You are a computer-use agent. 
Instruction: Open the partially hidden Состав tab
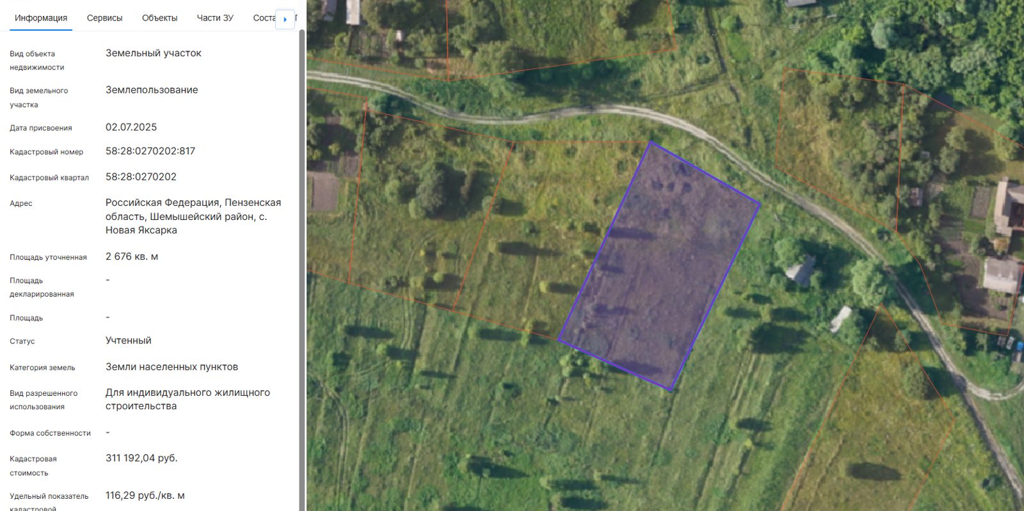click(264, 18)
